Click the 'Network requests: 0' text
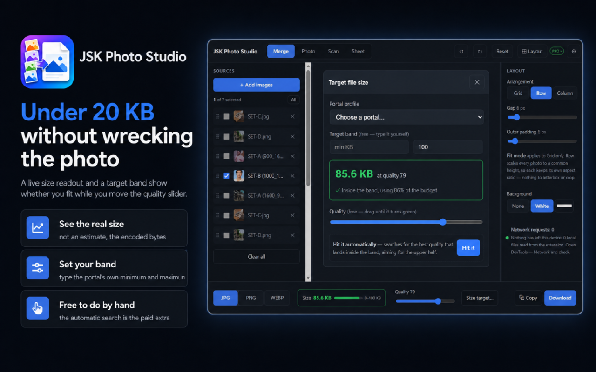 pyautogui.click(x=532, y=230)
